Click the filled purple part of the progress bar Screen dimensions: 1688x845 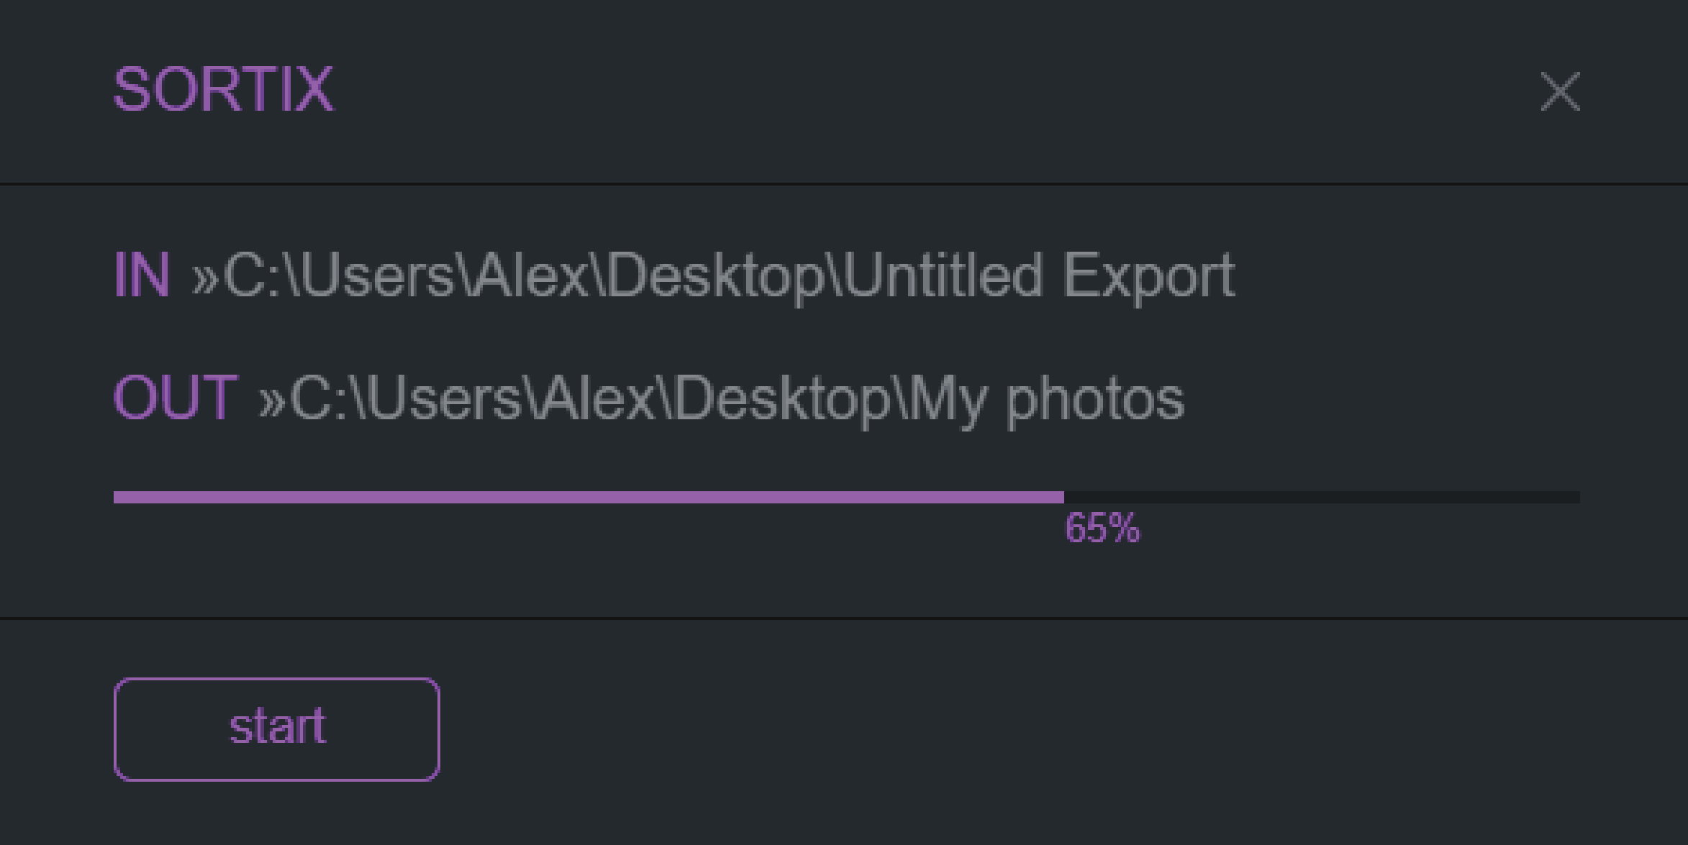(588, 497)
